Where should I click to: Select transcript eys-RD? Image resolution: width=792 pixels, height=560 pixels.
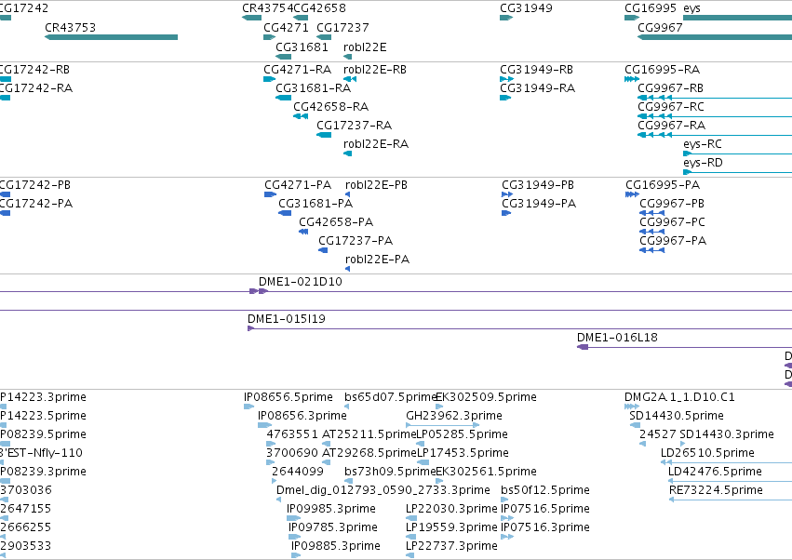(703, 163)
